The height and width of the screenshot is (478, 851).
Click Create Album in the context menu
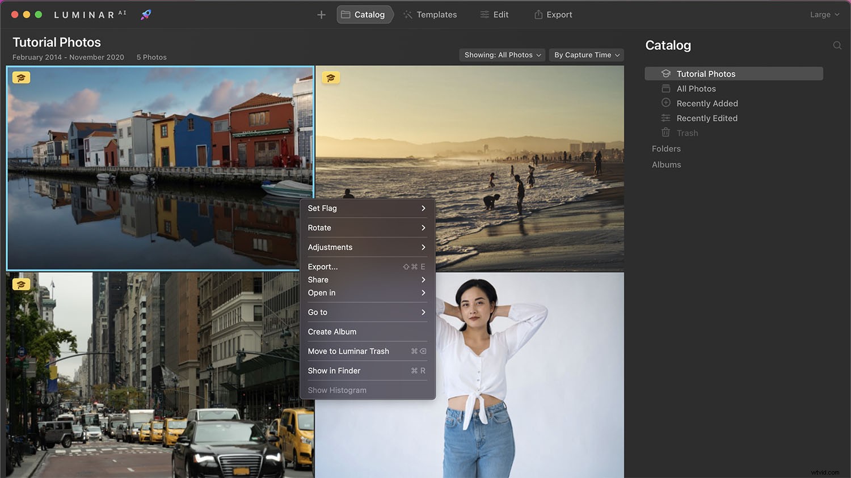332,331
